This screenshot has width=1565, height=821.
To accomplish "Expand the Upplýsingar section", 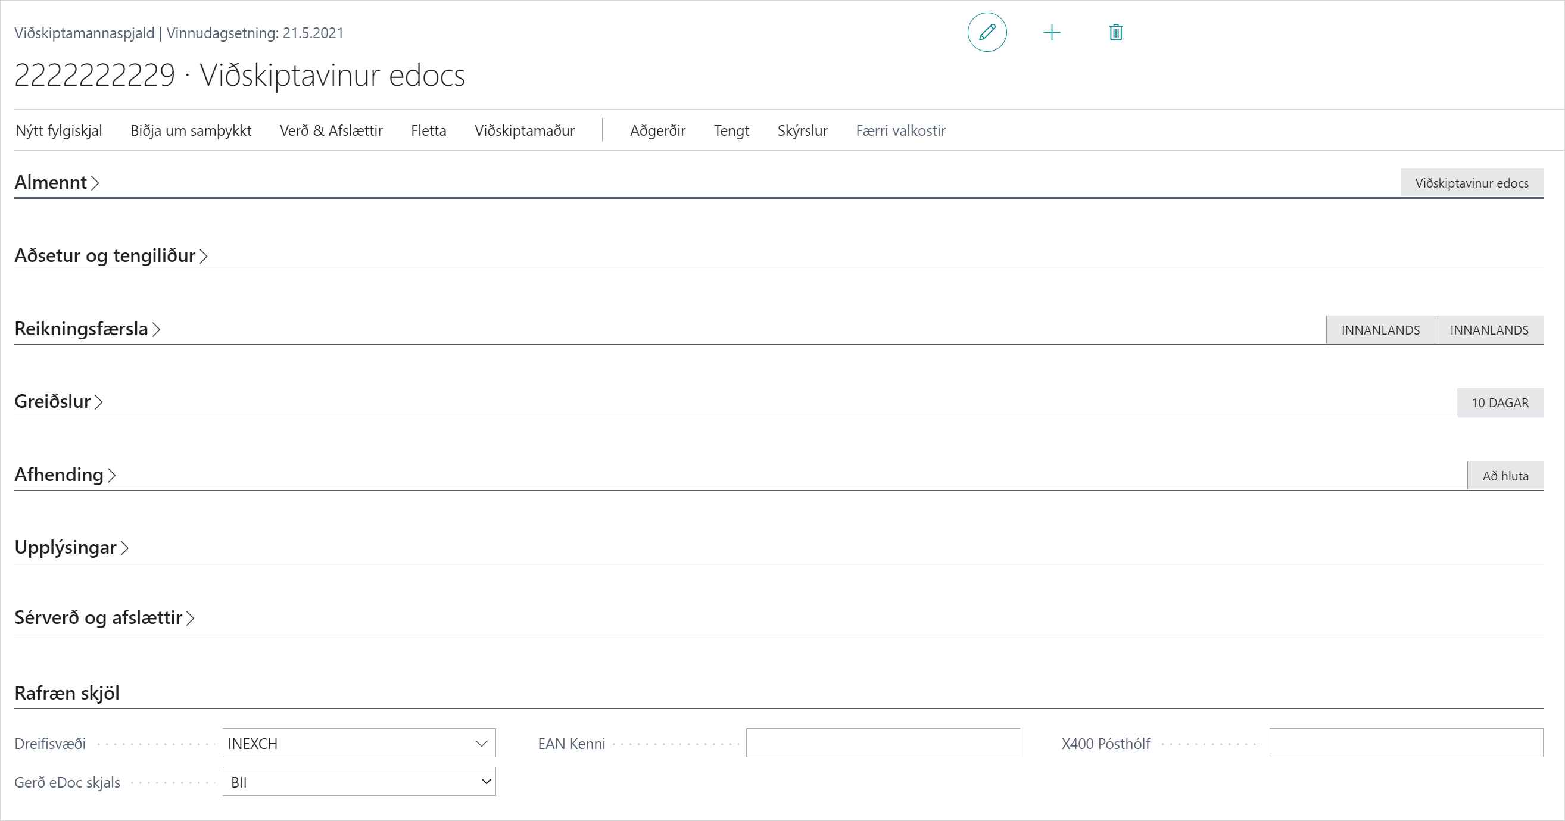I will 71,547.
